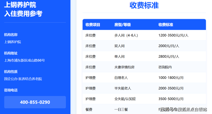Select the 2800元/月/人 single room price
Screen dimensions: 212x114
[169, 57]
